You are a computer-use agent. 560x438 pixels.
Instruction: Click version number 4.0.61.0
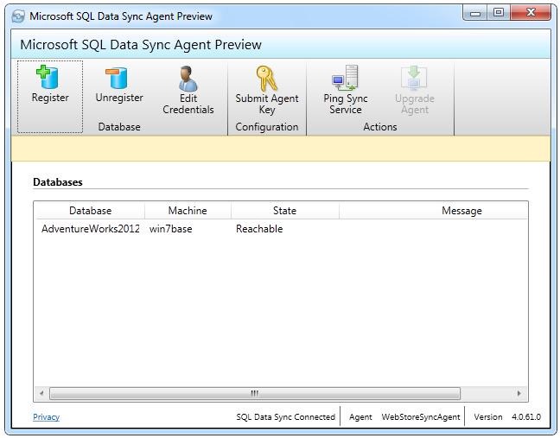click(x=526, y=417)
